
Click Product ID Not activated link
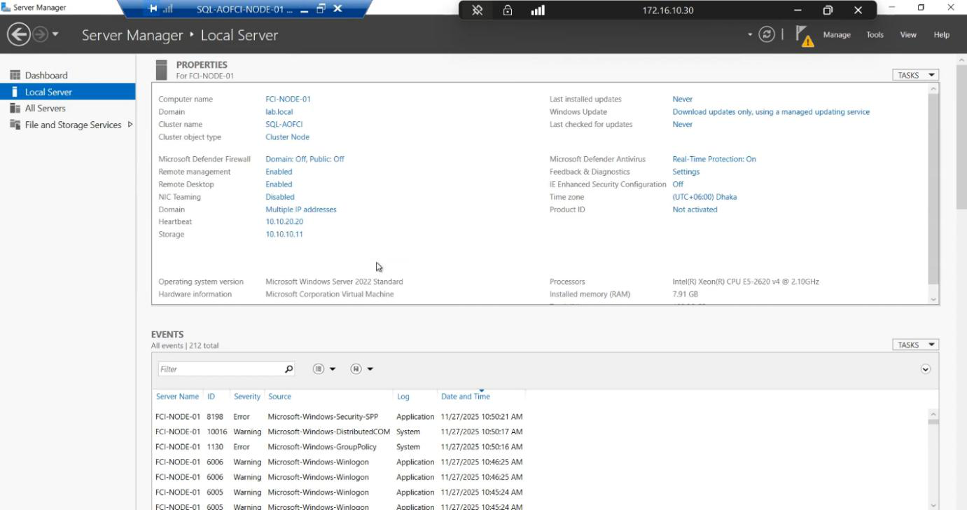(695, 209)
